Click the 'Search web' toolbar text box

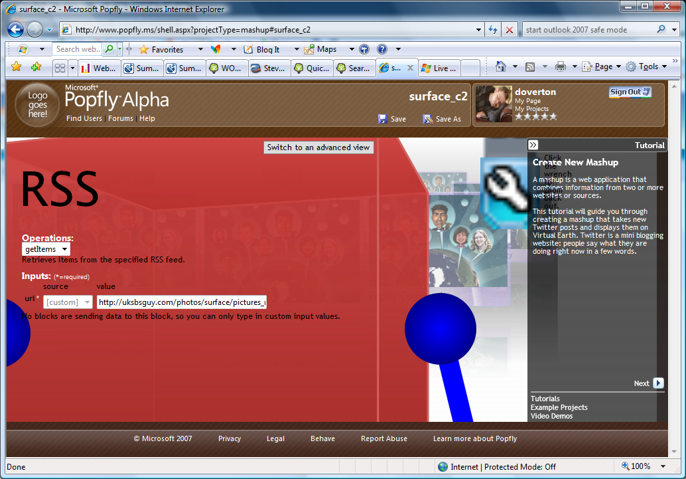(x=78, y=49)
